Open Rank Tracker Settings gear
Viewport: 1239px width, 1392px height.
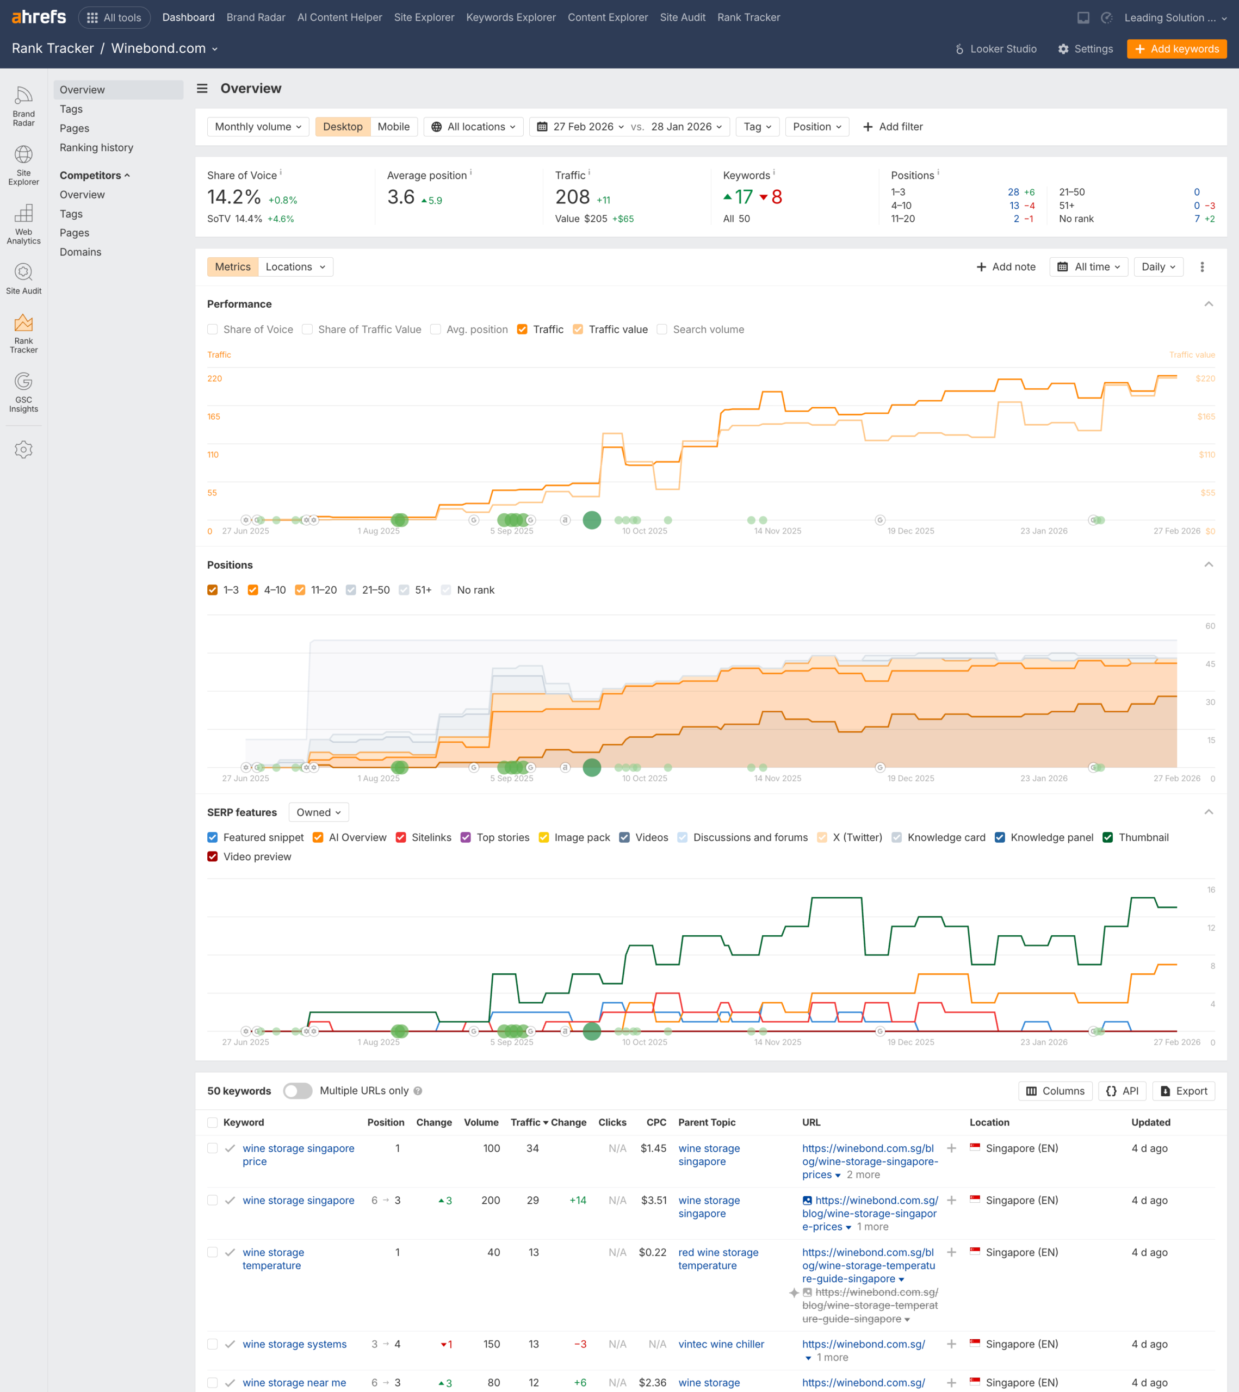click(x=1085, y=49)
